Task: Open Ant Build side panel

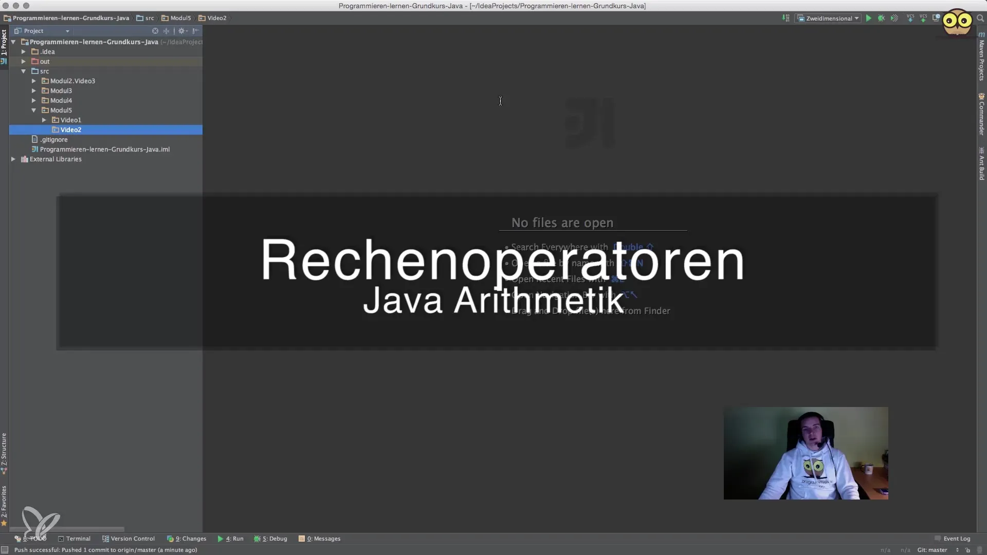Action: [981, 163]
